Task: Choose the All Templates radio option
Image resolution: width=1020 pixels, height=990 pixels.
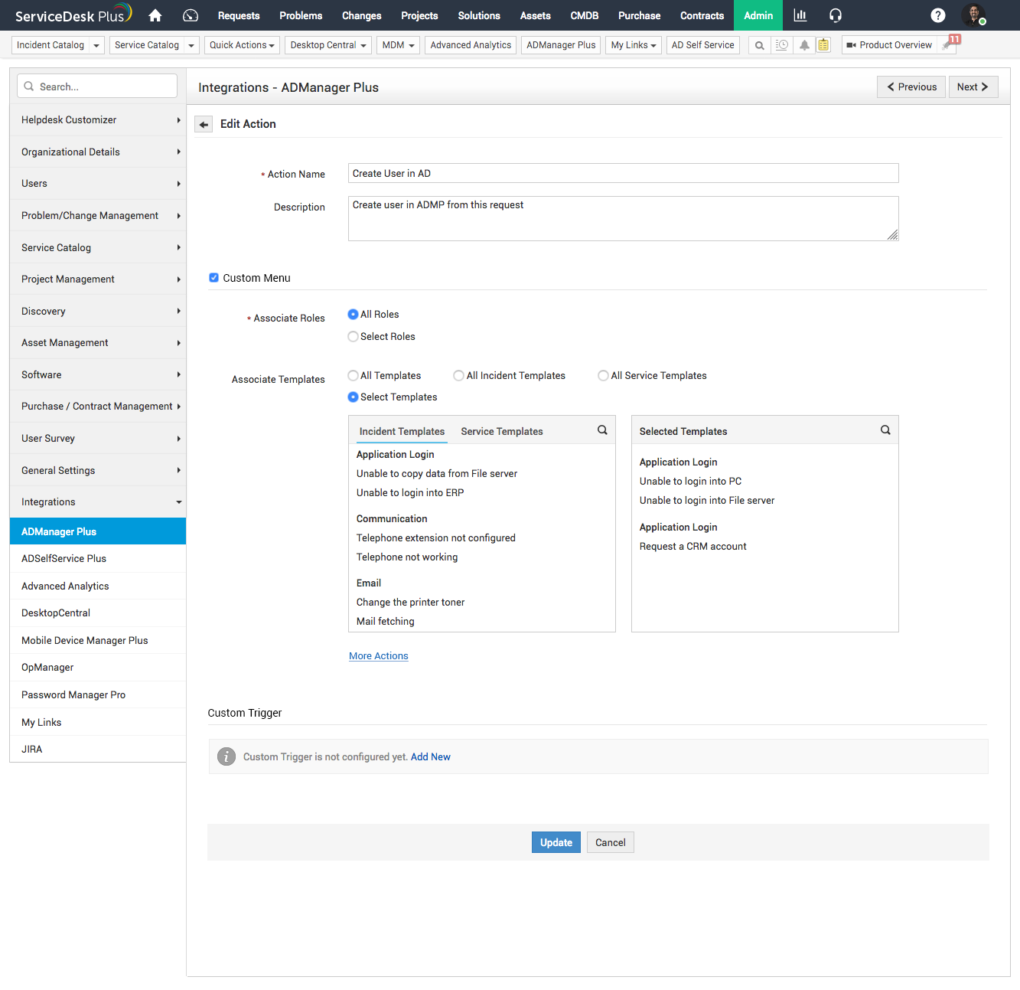Action: (x=353, y=376)
